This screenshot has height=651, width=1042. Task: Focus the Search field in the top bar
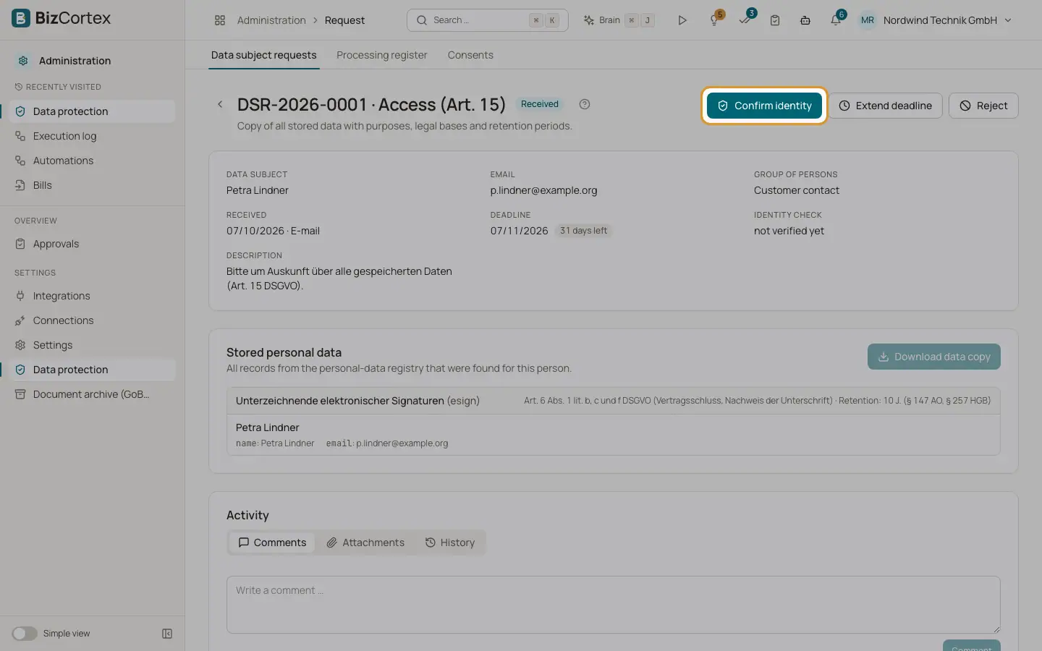click(488, 20)
